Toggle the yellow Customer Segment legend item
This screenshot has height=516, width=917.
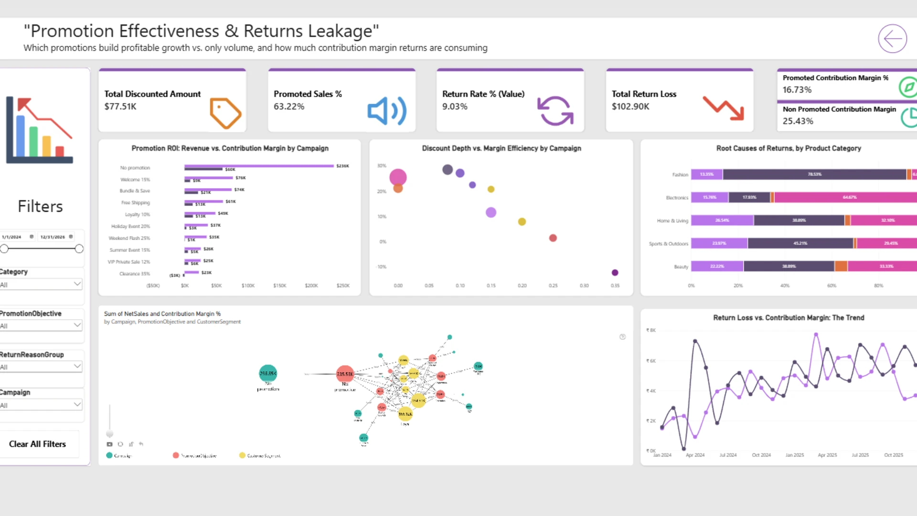pyautogui.click(x=260, y=455)
